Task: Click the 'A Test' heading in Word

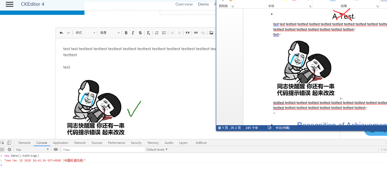Action: (x=343, y=17)
